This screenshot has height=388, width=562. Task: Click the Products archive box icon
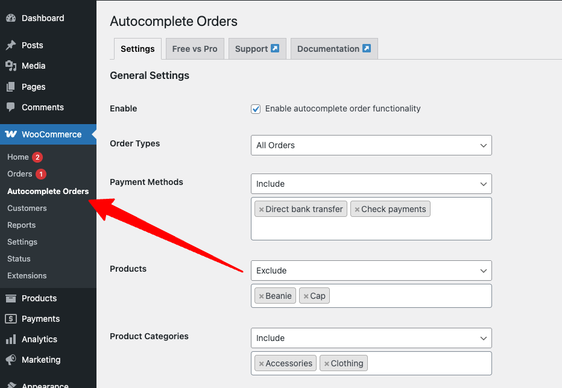11,298
